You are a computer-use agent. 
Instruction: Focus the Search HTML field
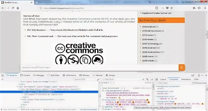pyautogui.click(x=84, y=79)
